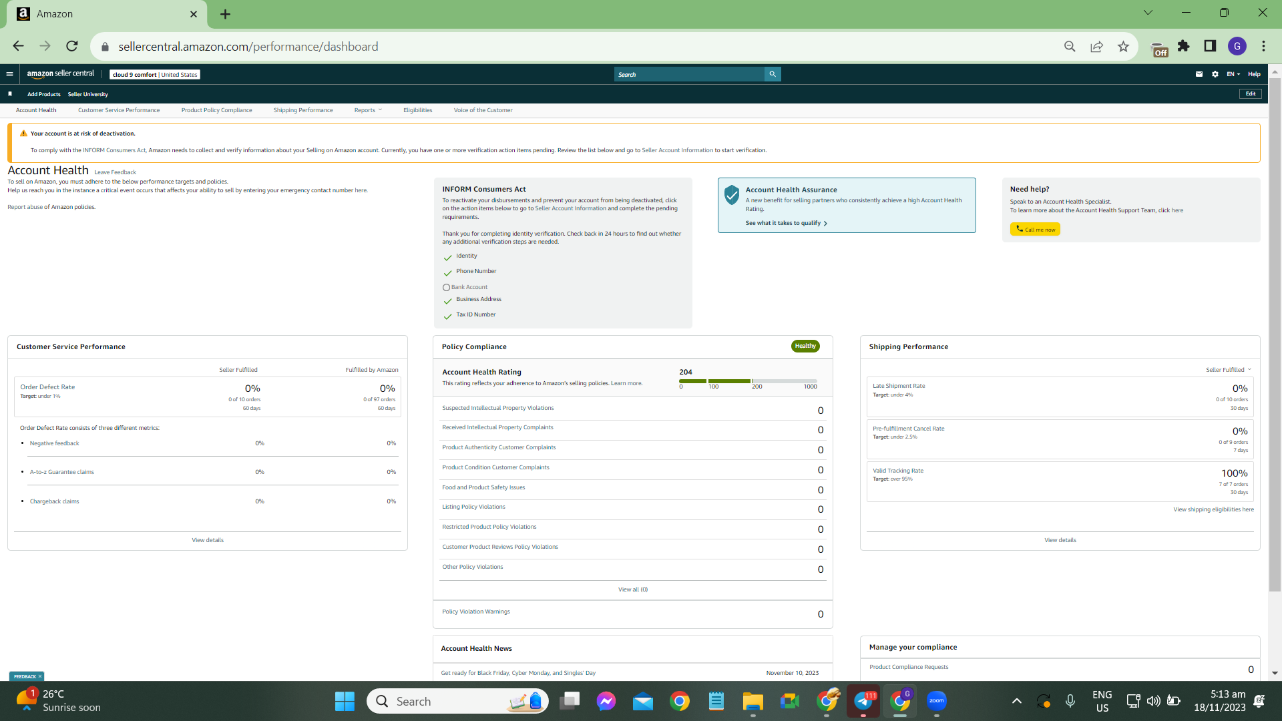Click the Seller Central search magnifier button
Image resolution: width=1282 pixels, height=721 pixels.
pos(773,74)
